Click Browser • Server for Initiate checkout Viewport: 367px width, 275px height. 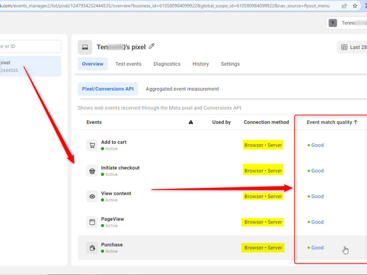[x=263, y=171]
